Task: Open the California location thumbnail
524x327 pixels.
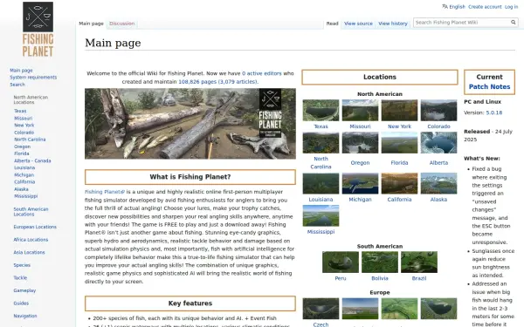Action: pyautogui.click(x=399, y=183)
